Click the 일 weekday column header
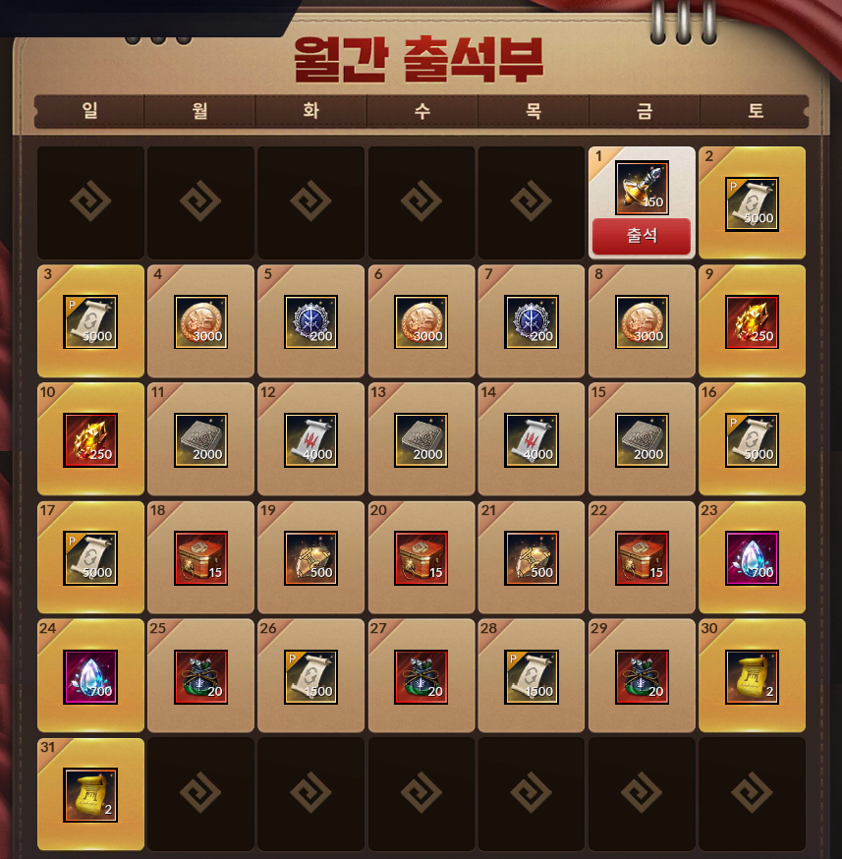 point(89,111)
